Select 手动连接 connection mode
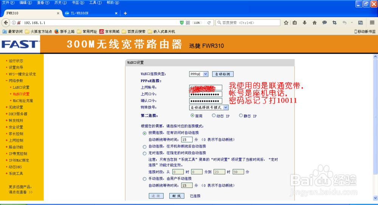Viewport: 378px width, 205px height. pos(144,179)
